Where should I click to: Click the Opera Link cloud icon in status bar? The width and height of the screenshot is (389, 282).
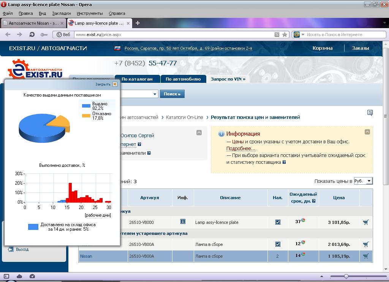pyautogui.click(x=19, y=276)
